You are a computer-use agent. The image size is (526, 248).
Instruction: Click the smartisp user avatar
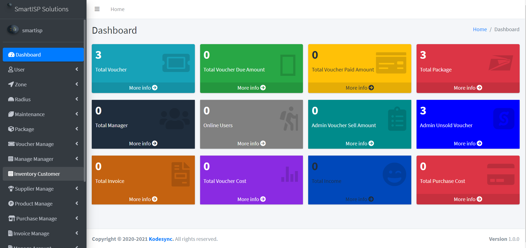coord(13,29)
